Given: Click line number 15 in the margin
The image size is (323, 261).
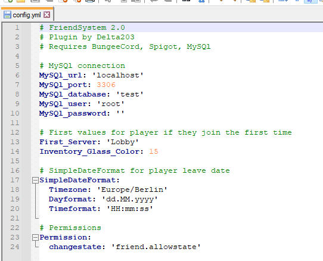Looking at the screenshot, I should pyautogui.click(x=15, y=161).
